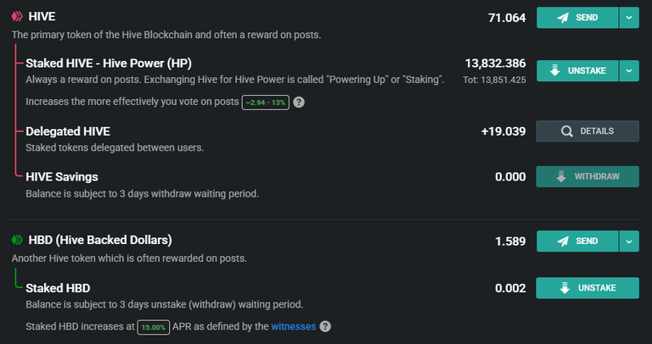Expand dropdown next to Hive Power Unstake
Viewport: 652px width, 344px height.
[629, 71]
